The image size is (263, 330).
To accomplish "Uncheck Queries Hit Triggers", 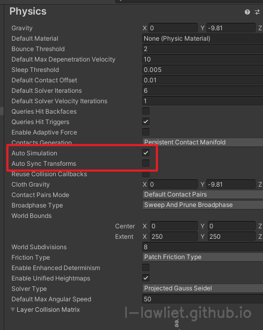I will tap(146, 121).
